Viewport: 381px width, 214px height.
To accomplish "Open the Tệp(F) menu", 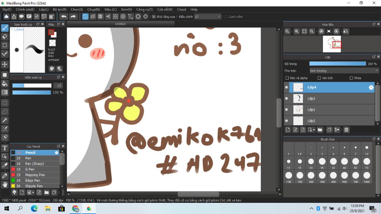I will 7,9.
